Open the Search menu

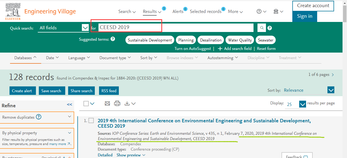tap(127, 11)
